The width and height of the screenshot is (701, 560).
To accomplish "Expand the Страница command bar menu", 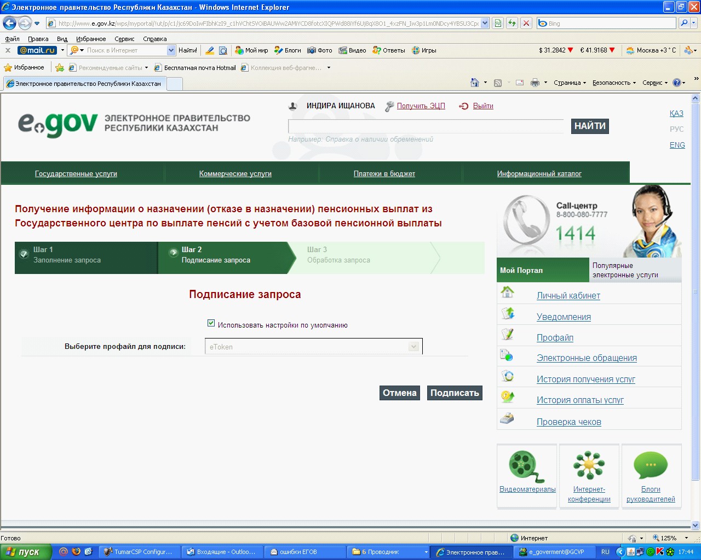I will 570,83.
